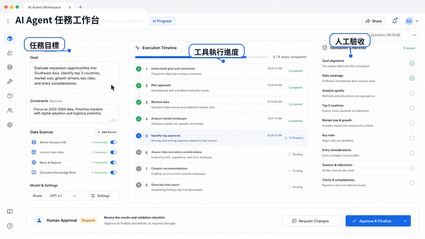Click the Add Source button
Screen dimensions: 425x239
pyautogui.click(x=107, y=132)
